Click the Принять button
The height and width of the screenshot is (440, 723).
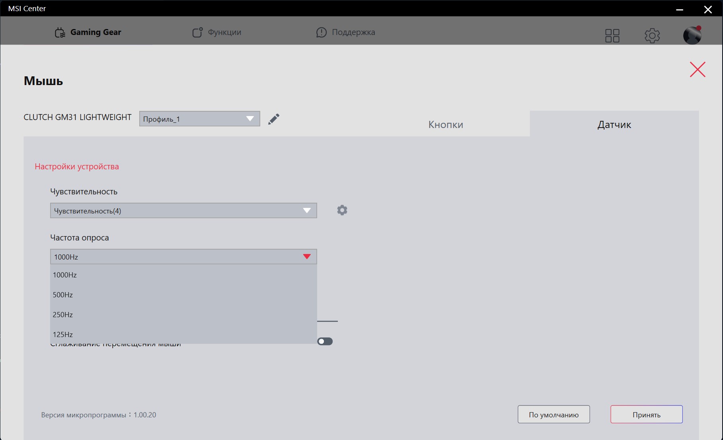(x=646, y=415)
